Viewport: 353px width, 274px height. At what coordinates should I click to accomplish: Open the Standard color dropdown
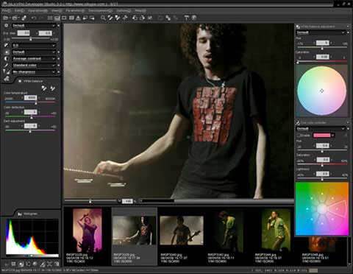(x=34, y=66)
